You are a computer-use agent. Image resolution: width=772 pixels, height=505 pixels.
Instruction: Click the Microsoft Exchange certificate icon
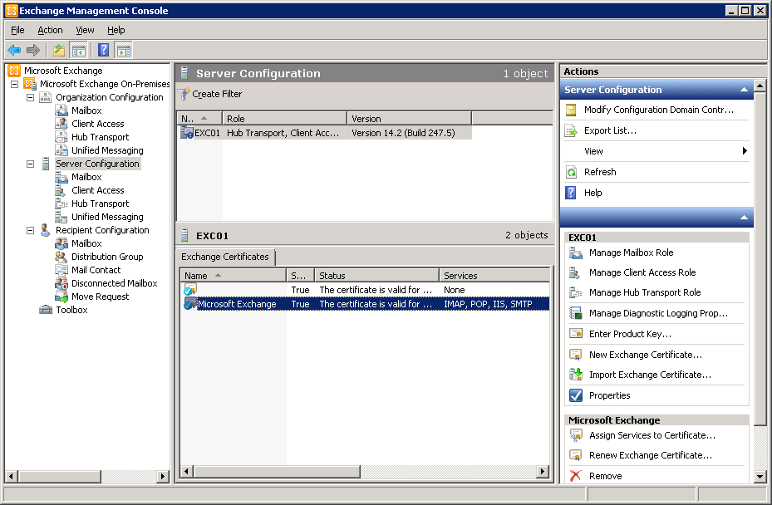click(x=190, y=304)
